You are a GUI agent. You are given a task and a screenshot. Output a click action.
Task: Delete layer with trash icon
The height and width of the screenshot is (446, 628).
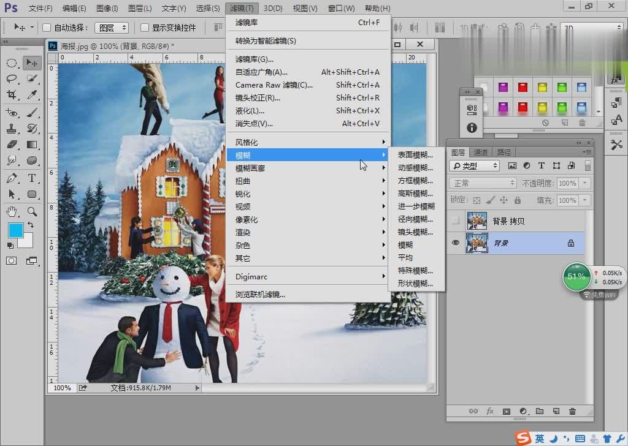click(x=572, y=411)
